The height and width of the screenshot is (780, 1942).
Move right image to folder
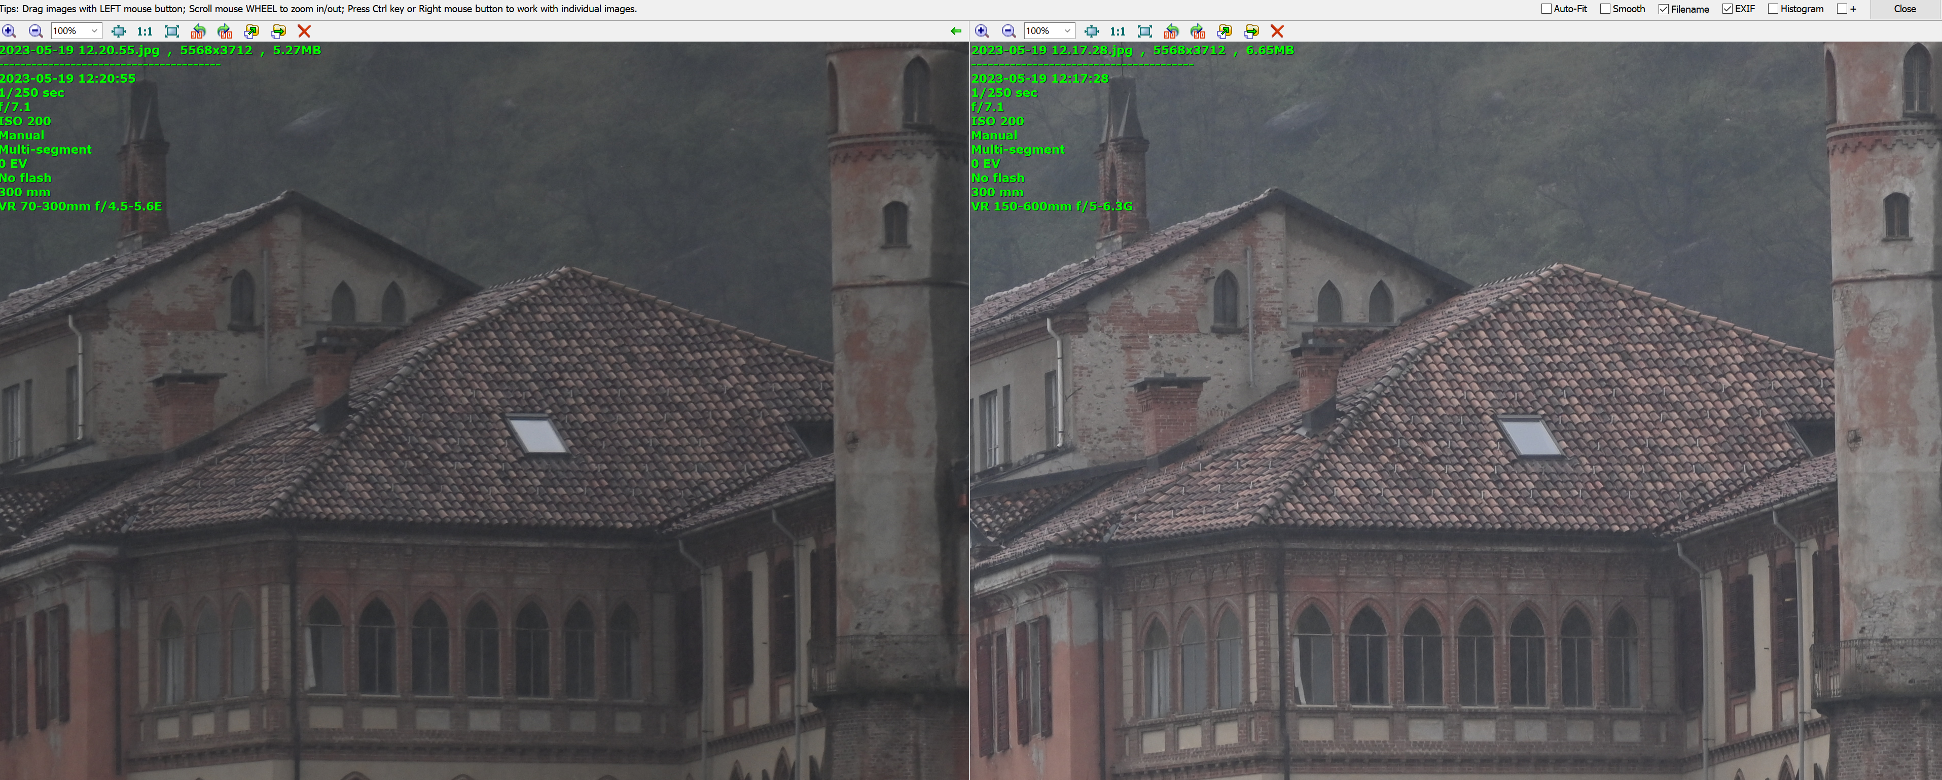coord(1251,31)
